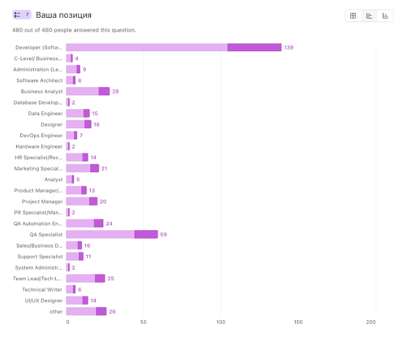
Task: Switch to table grid view
Action: click(x=353, y=15)
